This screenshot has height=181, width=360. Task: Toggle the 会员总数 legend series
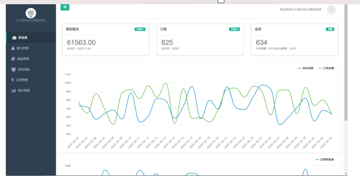(306, 68)
